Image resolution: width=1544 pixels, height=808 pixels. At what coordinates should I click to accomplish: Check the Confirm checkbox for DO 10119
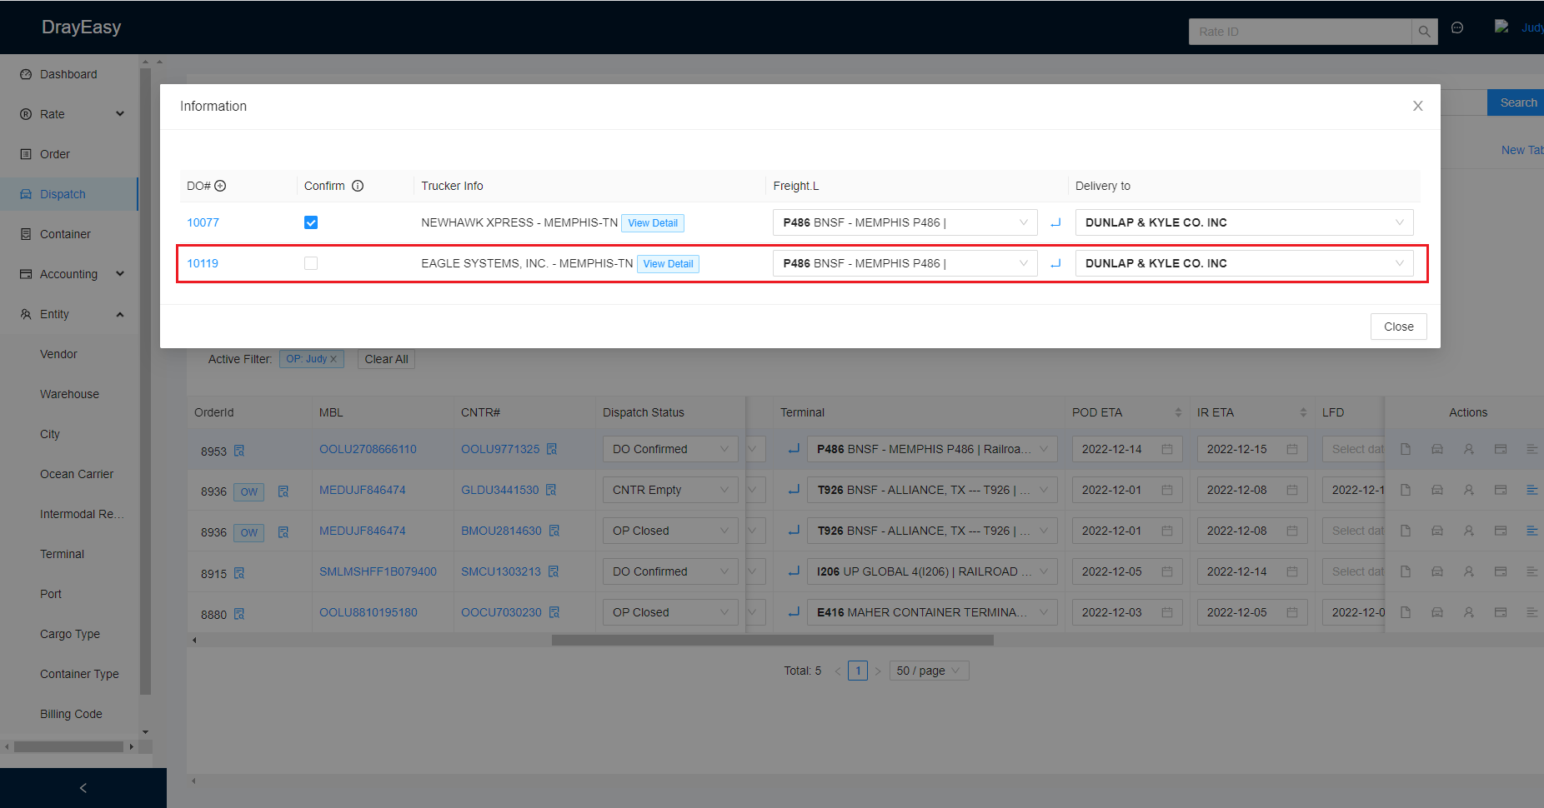311,263
